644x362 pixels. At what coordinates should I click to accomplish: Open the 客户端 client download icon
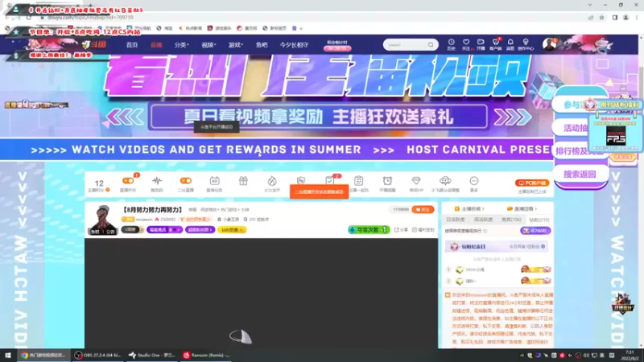coord(495,43)
